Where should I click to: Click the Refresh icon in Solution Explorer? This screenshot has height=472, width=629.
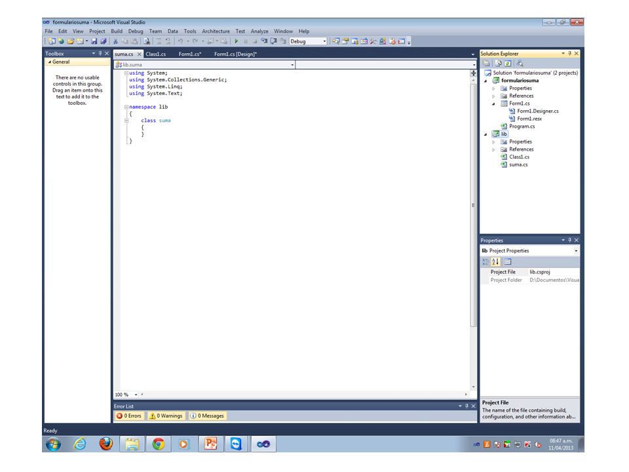click(x=508, y=63)
